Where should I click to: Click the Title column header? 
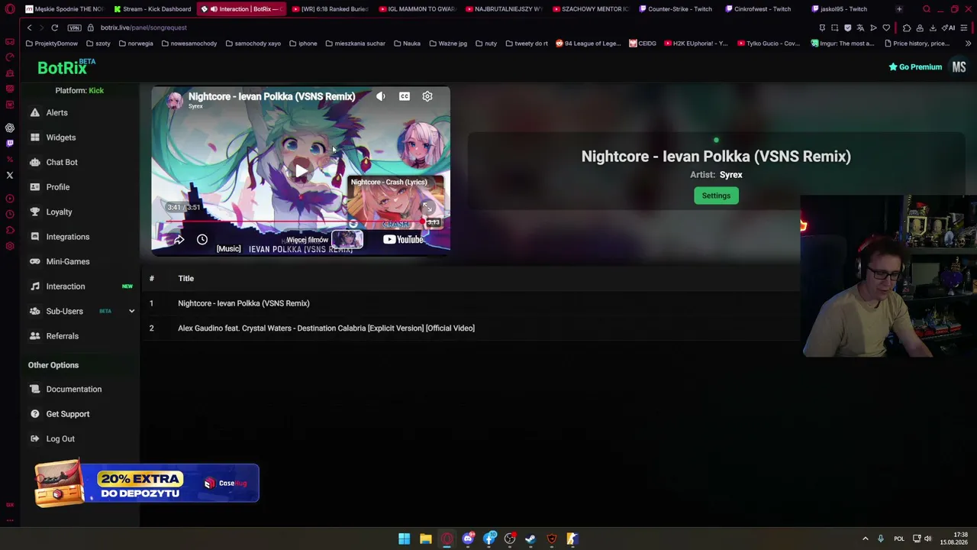[185, 279]
